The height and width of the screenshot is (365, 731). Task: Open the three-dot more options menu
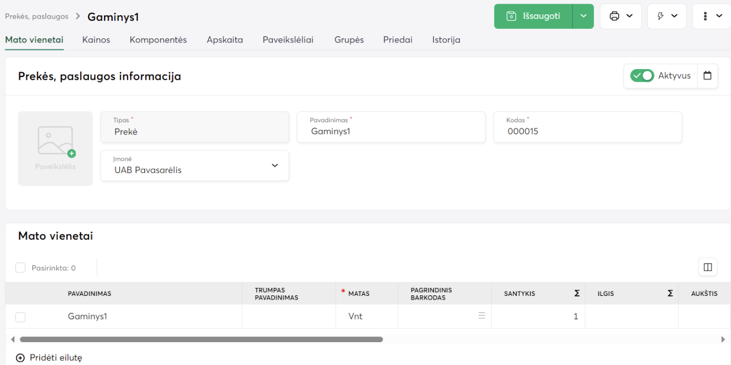click(705, 16)
